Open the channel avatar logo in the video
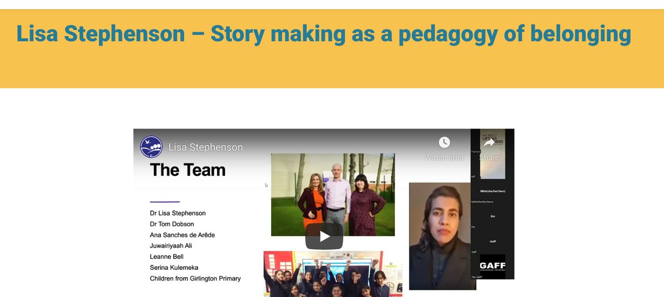The height and width of the screenshot is (297, 664). [x=152, y=147]
